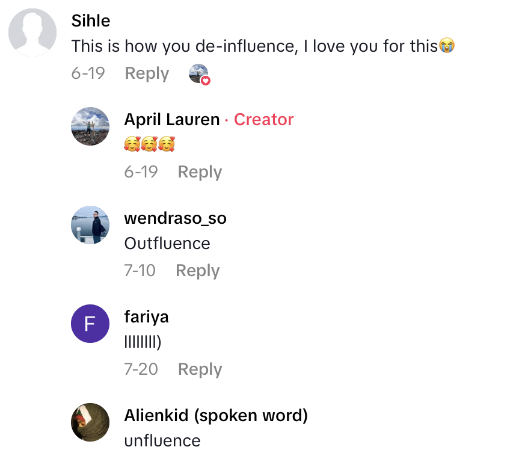
Task: Visit the April Lauren username link
Action: pyautogui.click(x=172, y=119)
